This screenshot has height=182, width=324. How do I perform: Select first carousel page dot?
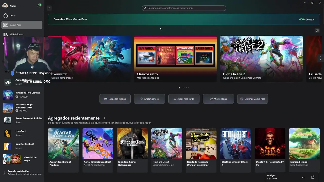tap(179, 88)
